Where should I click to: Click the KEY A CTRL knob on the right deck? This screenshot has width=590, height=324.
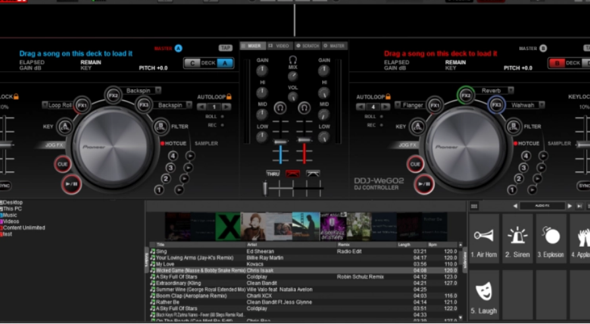(x=418, y=127)
